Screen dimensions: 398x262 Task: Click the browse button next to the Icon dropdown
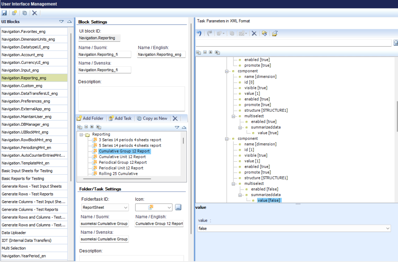(x=178, y=207)
